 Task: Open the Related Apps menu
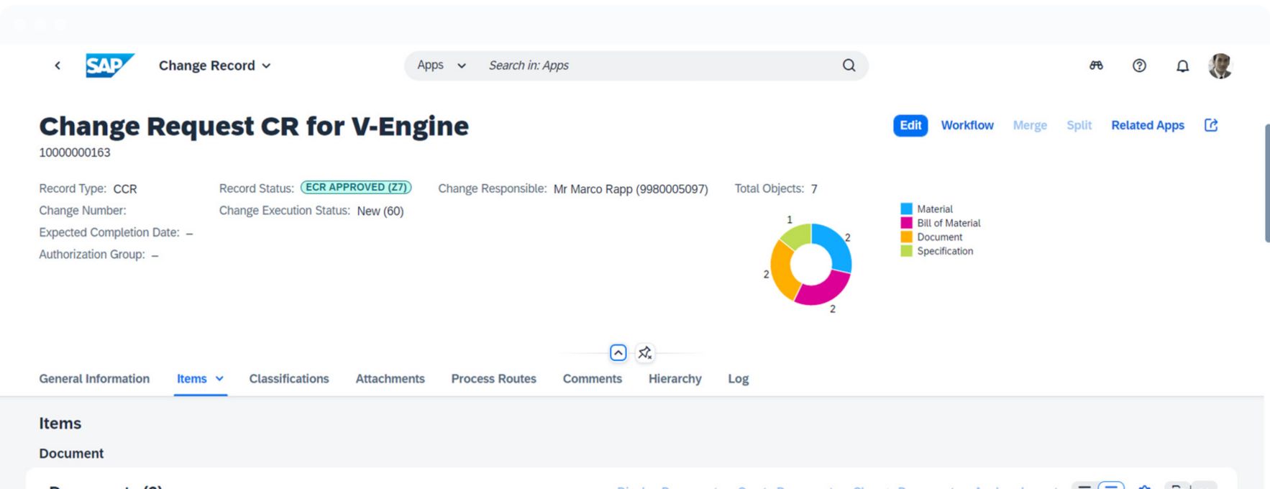pos(1147,125)
